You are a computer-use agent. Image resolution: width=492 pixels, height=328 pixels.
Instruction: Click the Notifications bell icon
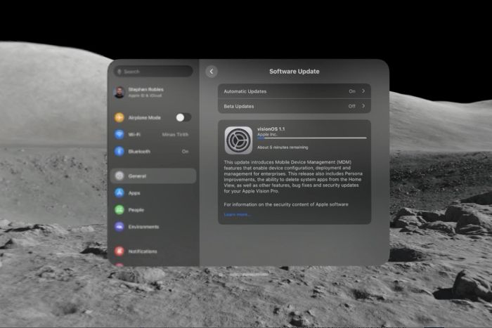click(119, 251)
